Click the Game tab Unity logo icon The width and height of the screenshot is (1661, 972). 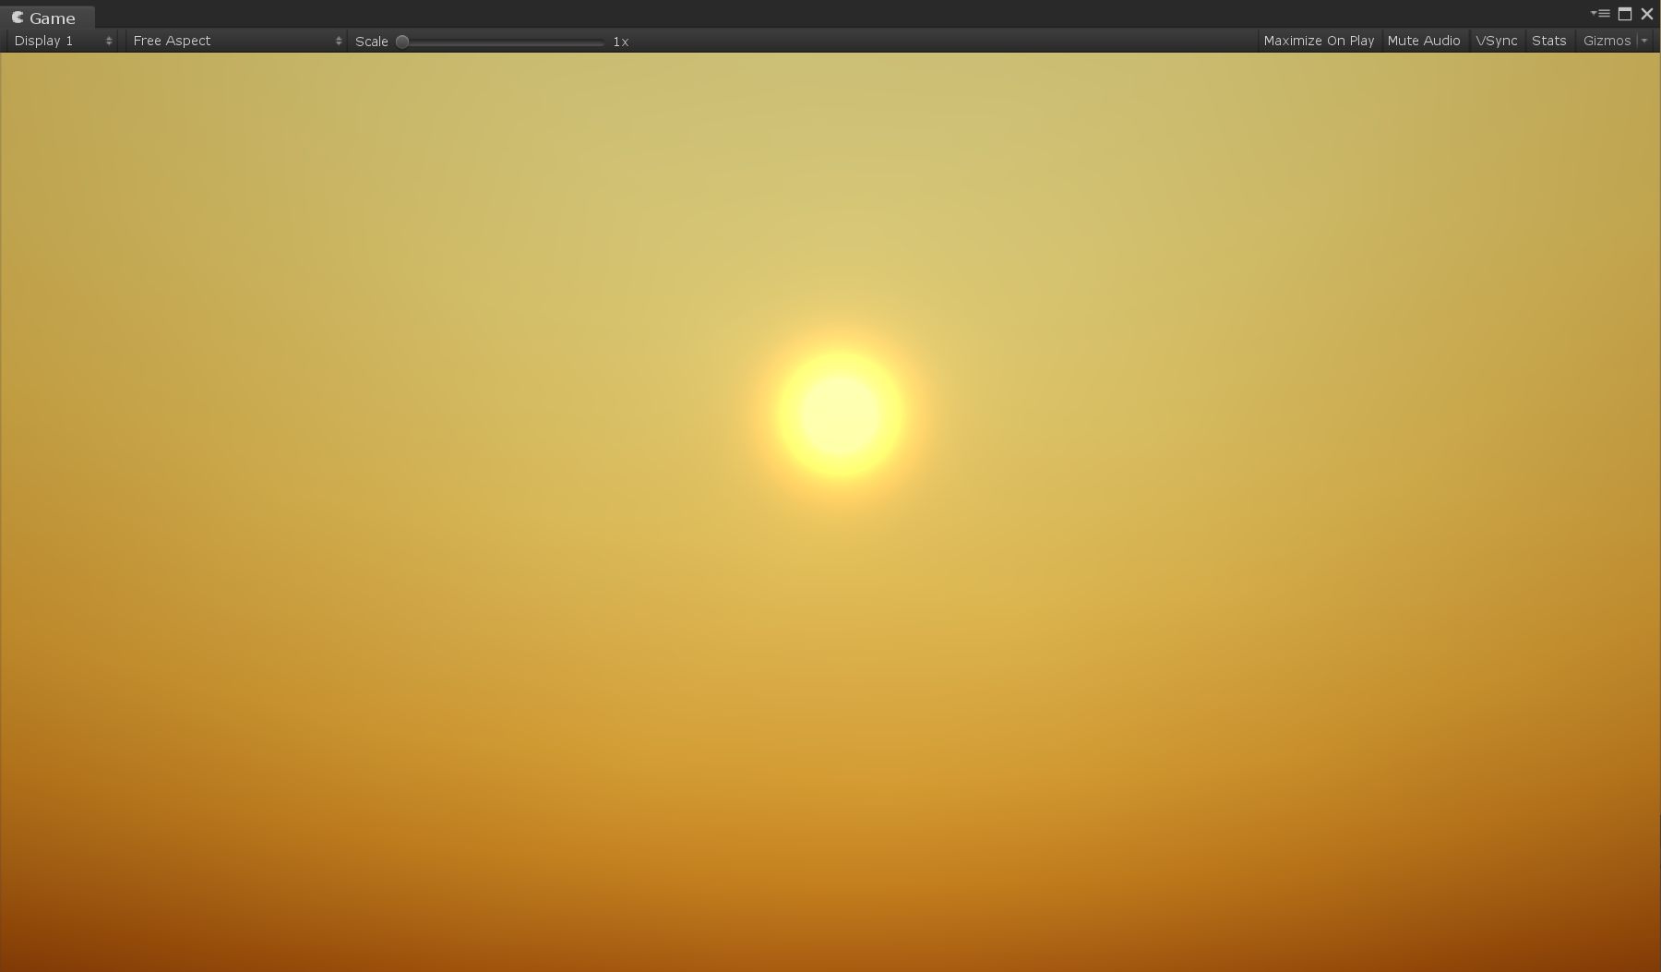[17, 18]
